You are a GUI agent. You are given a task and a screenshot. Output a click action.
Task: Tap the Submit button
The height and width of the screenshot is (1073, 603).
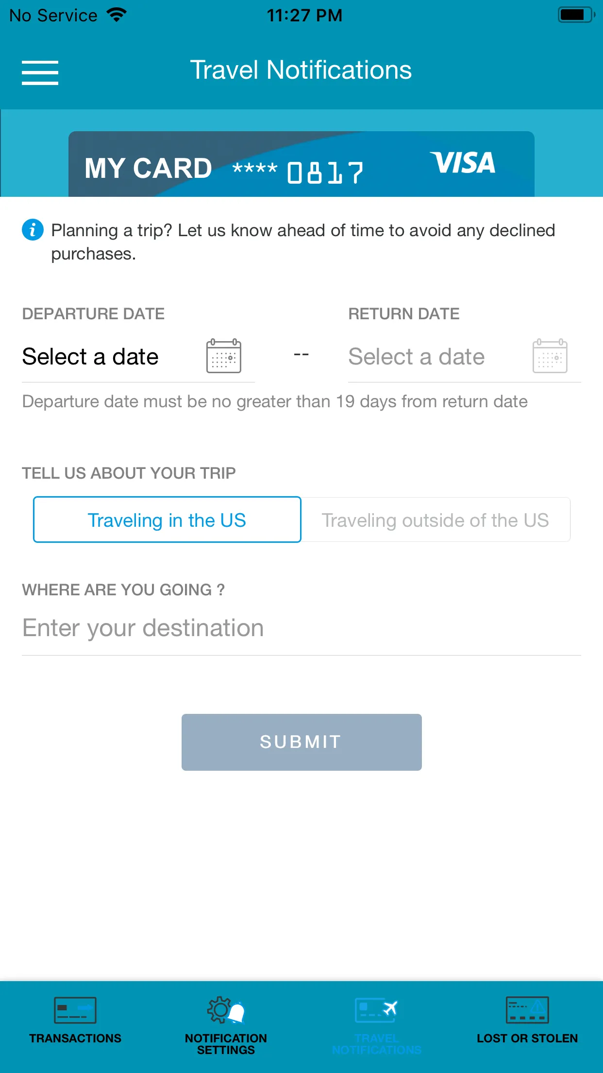click(301, 742)
